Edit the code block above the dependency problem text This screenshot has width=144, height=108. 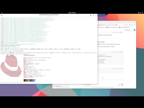point(120,32)
